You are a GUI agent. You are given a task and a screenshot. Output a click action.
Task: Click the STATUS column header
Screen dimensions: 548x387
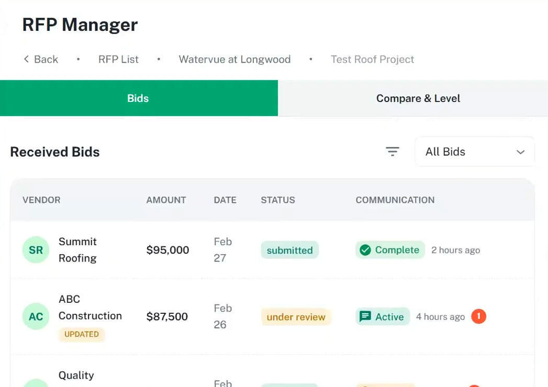278,200
